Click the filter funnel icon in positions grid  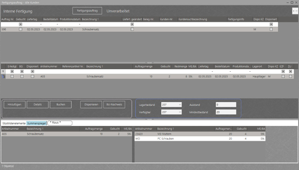[3, 72]
